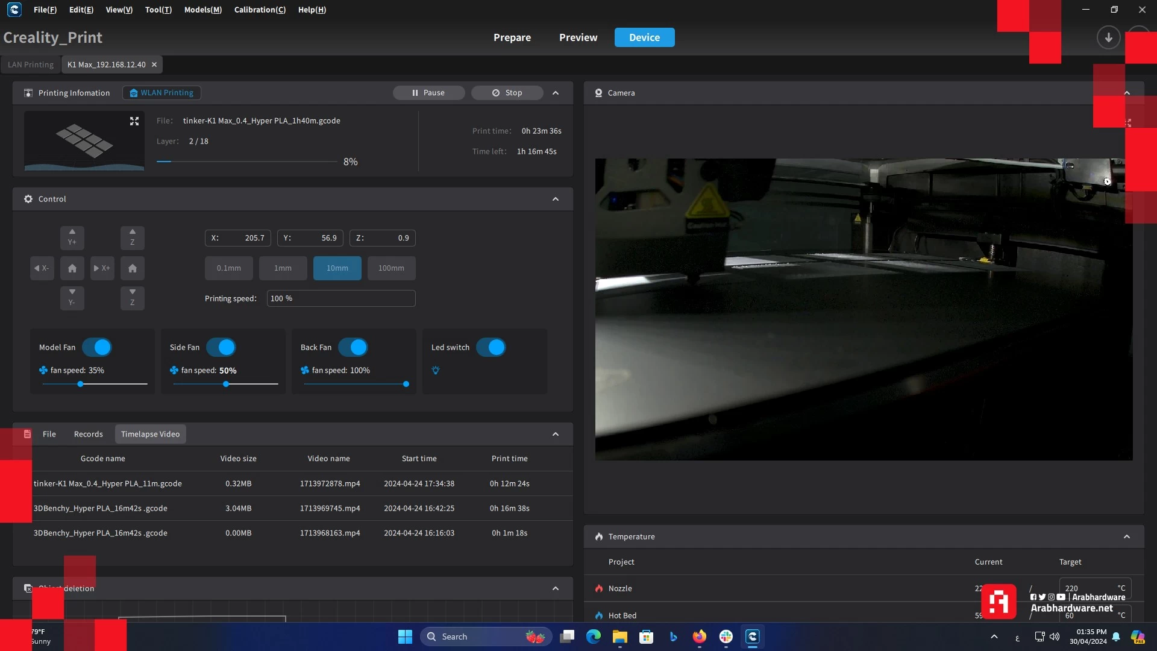The height and width of the screenshot is (651, 1157).
Task: Collapse the Control panel
Action: [x=556, y=199]
